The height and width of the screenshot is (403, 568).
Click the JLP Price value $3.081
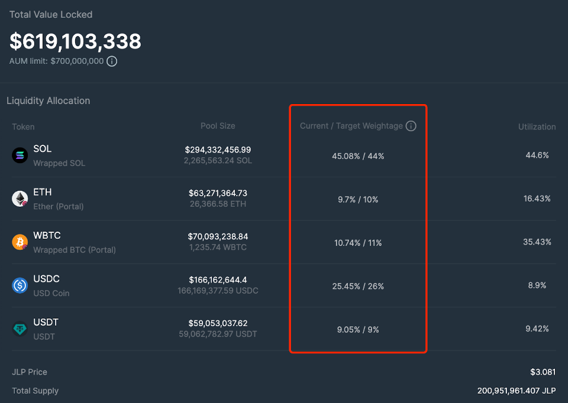(x=543, y=372)
